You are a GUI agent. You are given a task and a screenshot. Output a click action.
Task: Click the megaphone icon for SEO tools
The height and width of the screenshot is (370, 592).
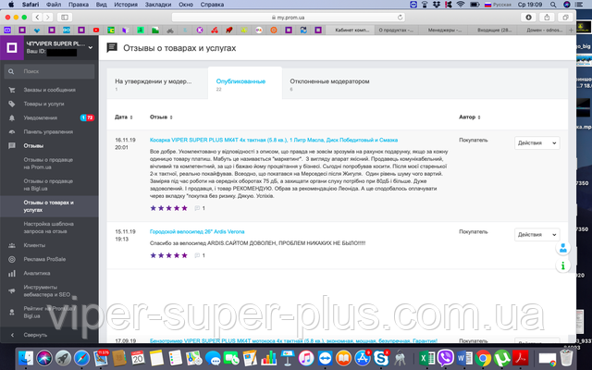pyautogui.click(x=12, y=290)
